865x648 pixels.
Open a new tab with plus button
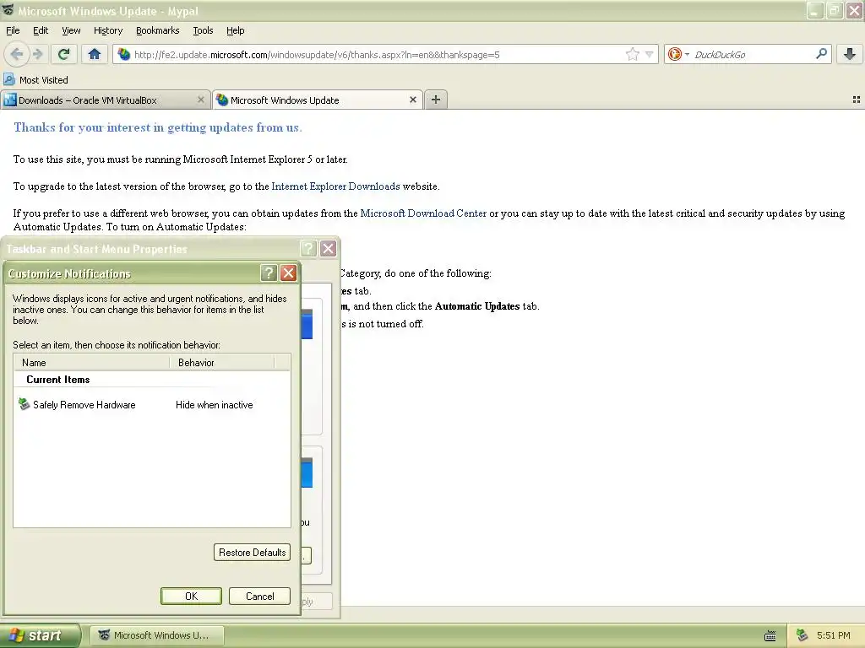436,100
